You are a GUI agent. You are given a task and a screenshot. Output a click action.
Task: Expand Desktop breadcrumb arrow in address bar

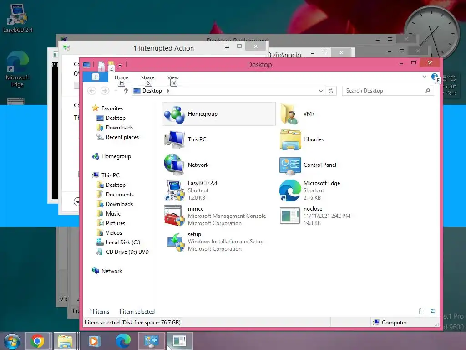point(168,91)
